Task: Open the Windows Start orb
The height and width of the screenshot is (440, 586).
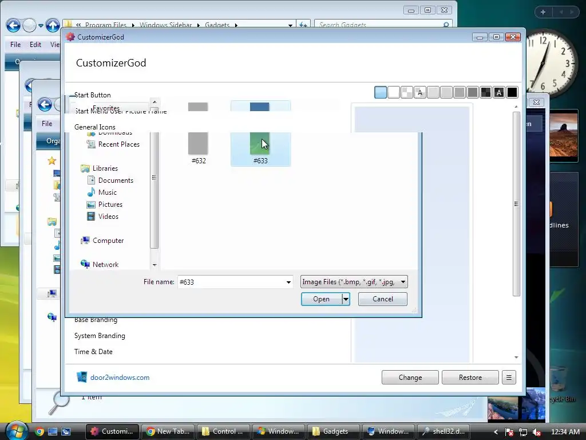Action: (x=15, y=430)
